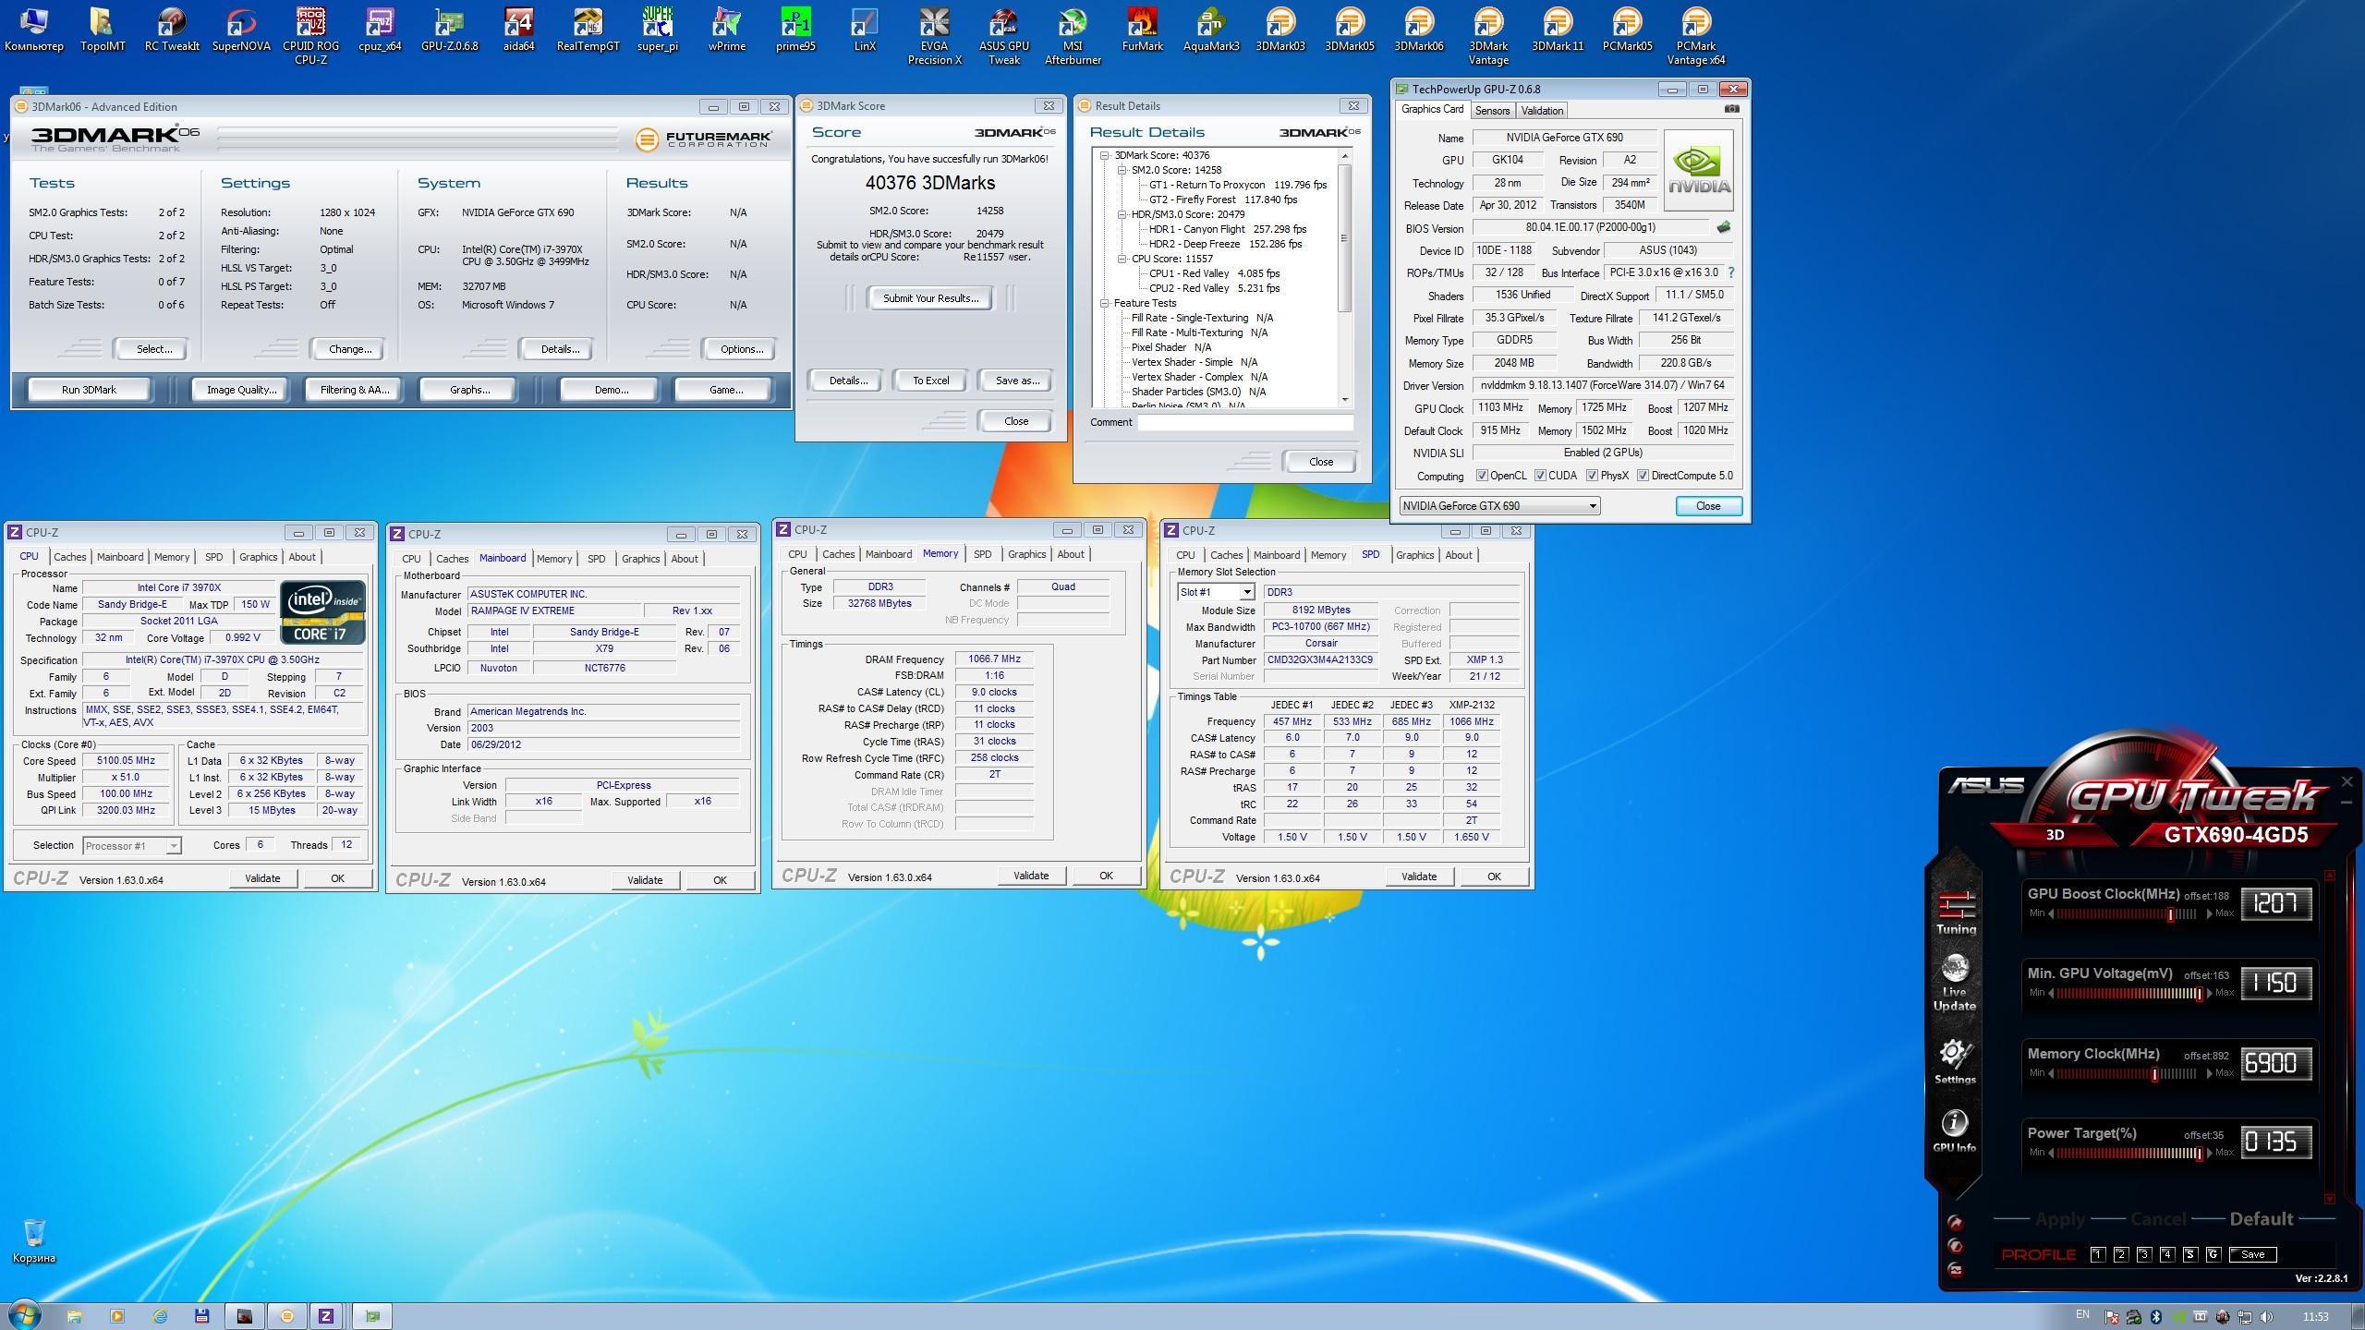
Task: Launch prime95 desktop shortcut
Action: (x=795, y=30)
